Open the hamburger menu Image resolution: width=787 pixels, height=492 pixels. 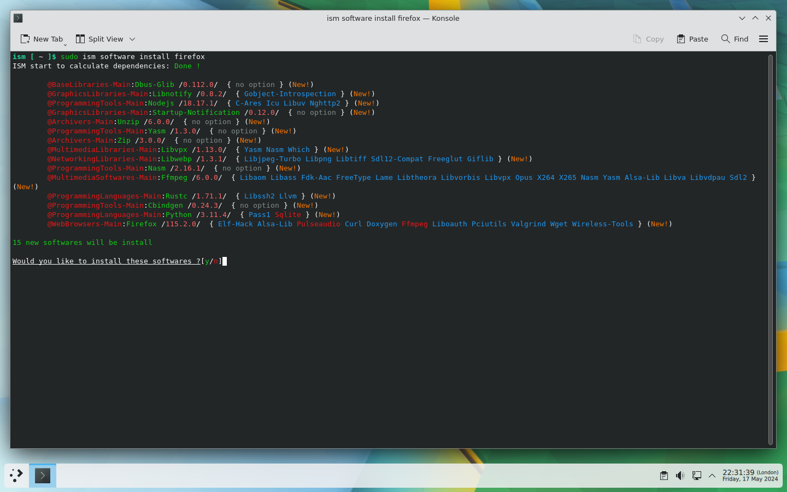point(763,39)
